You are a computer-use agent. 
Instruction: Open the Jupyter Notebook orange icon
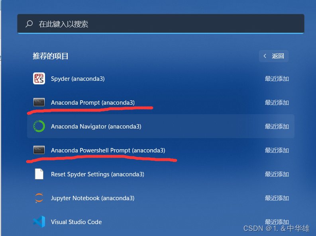coord(39,198)
